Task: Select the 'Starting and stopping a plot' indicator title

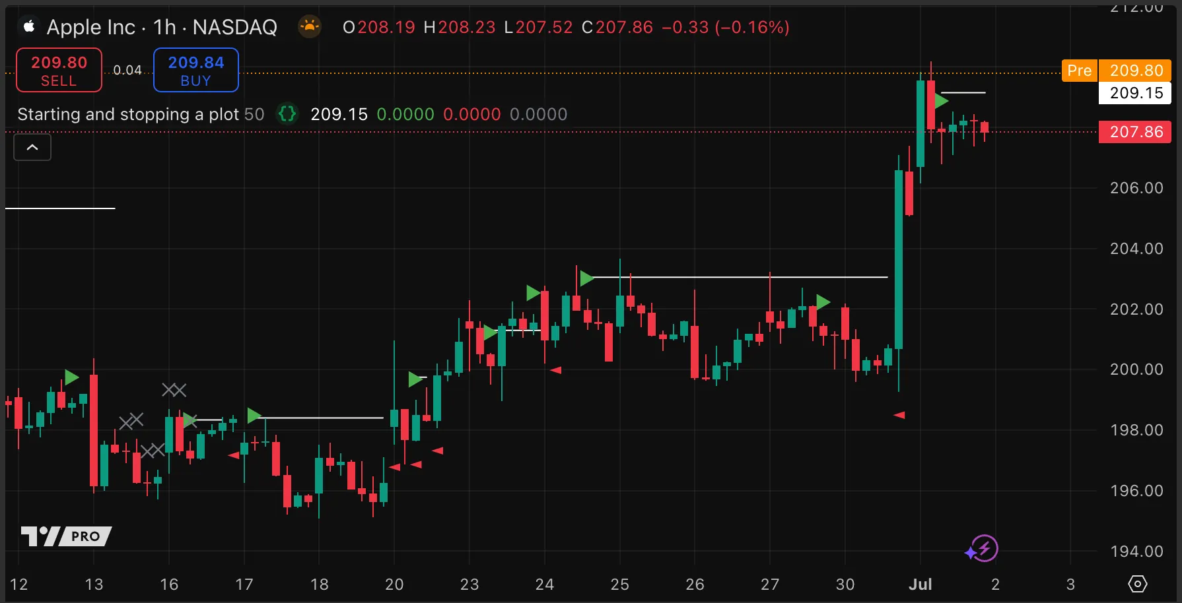Action: click(128, 114)
